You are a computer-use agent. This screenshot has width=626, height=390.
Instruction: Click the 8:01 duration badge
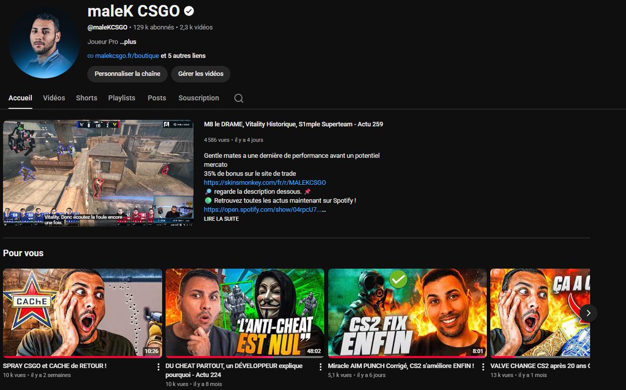[x=478, y=351]
